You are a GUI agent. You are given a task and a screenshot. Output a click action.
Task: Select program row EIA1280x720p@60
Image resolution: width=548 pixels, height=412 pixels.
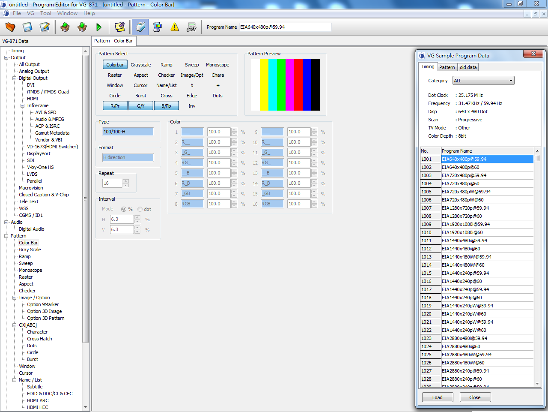pos(487,216)
